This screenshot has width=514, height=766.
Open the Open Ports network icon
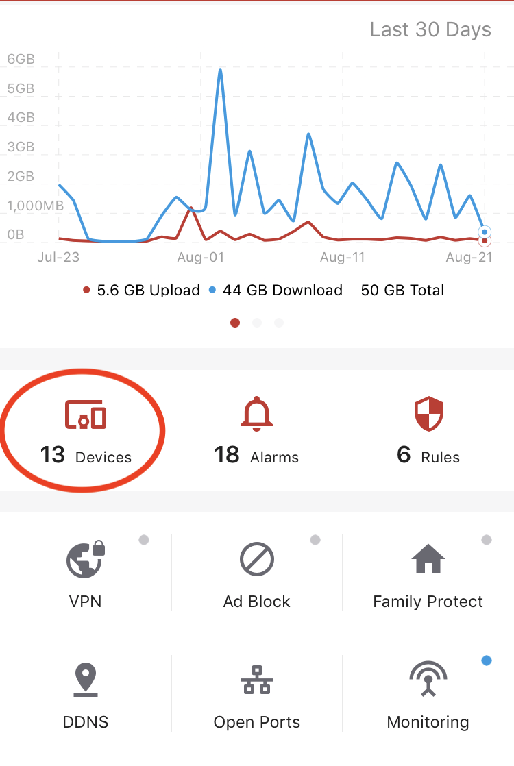click(257, 680)
